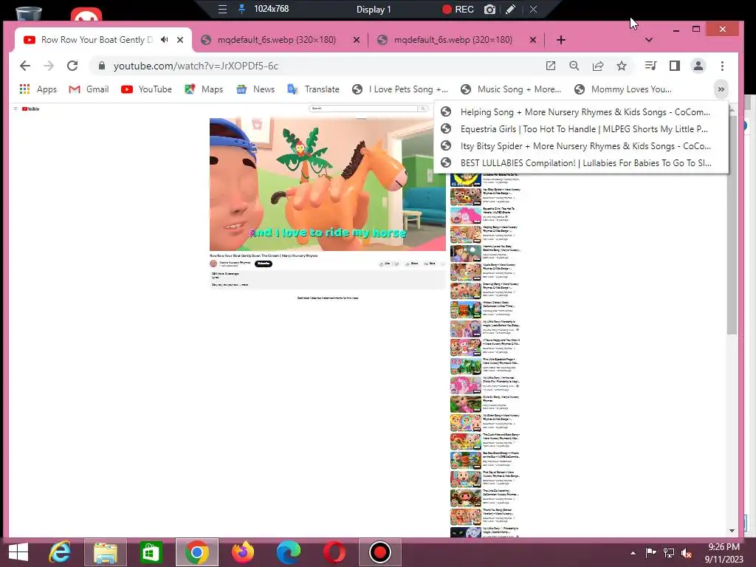This screenshot has width=756, height=567.
Task: Click the YouTube search box
Action: point(364,109)
